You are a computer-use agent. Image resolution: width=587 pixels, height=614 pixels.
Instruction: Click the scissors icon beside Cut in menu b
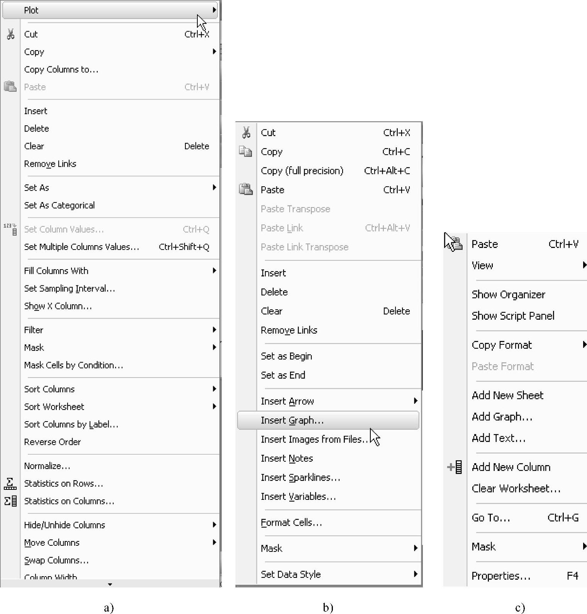coord(246,132)
